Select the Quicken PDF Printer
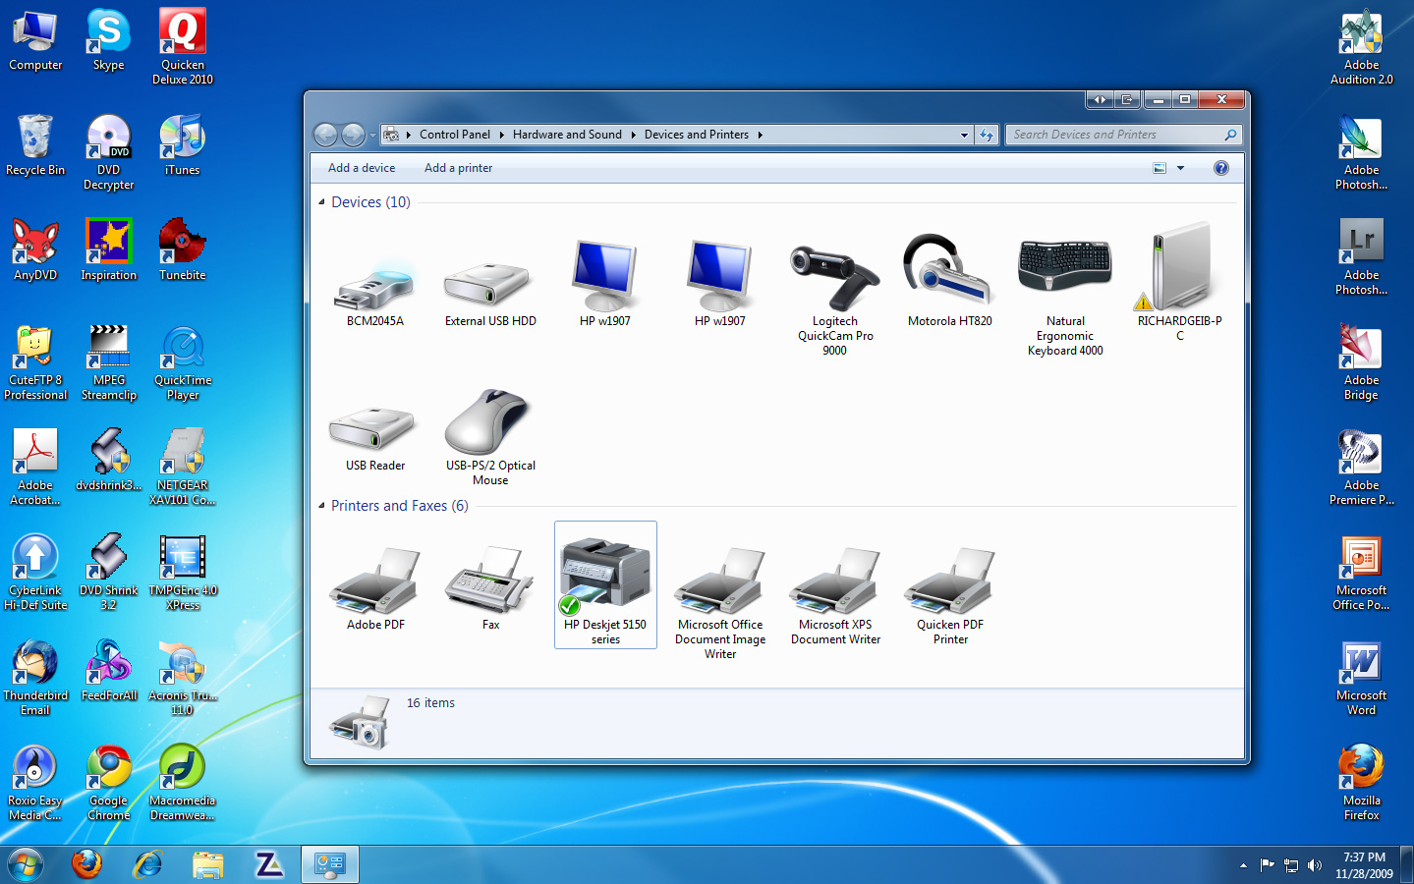This screenshot has width=1414, height=884. pos(950,594)
